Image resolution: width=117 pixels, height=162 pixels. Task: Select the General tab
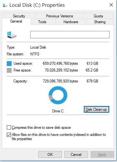tap(16, 21)
